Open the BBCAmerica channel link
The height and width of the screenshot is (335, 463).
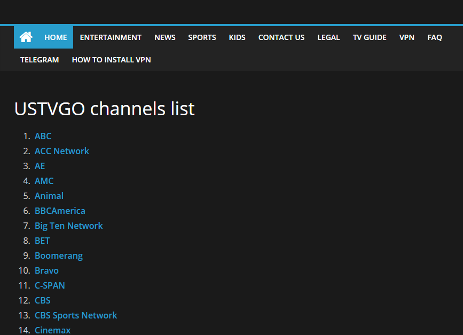(60, 211)
